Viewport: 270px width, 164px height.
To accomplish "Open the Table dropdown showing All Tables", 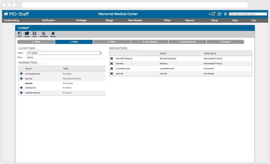I will point(64,53).
